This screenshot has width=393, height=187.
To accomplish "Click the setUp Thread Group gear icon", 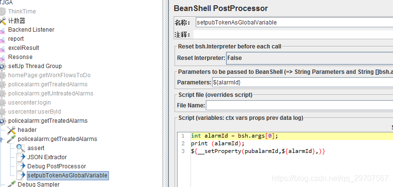I will 3,66.
